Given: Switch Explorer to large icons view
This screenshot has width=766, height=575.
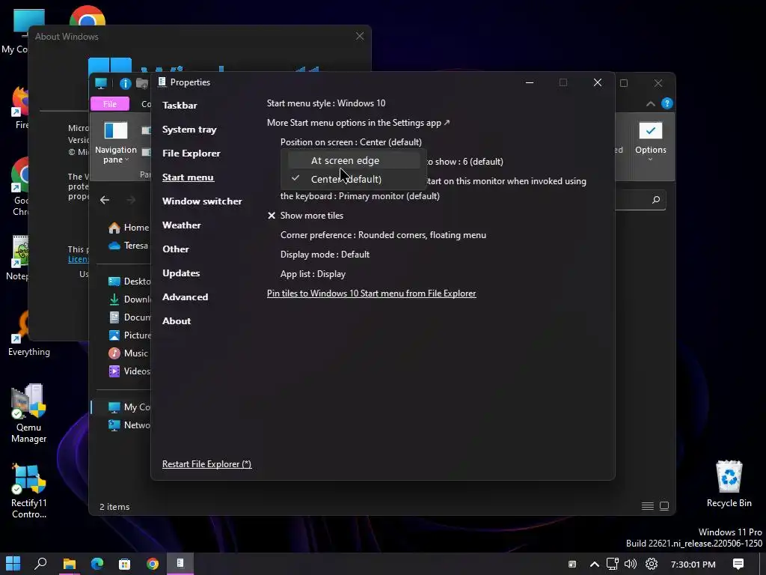Looking at the screenshot, I should click(x=664, y=506).
